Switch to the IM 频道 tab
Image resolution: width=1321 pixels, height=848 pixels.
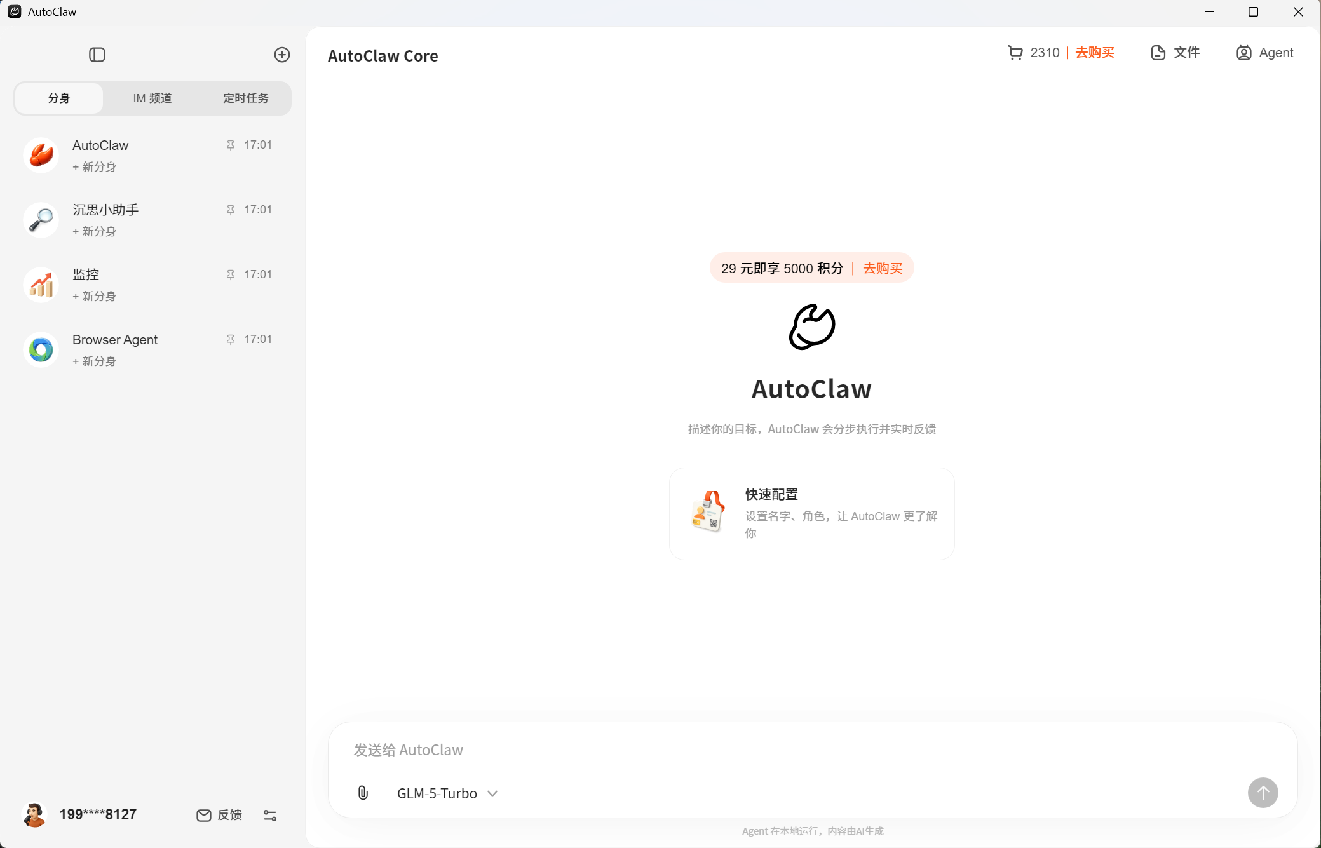[x=152, y=98]
